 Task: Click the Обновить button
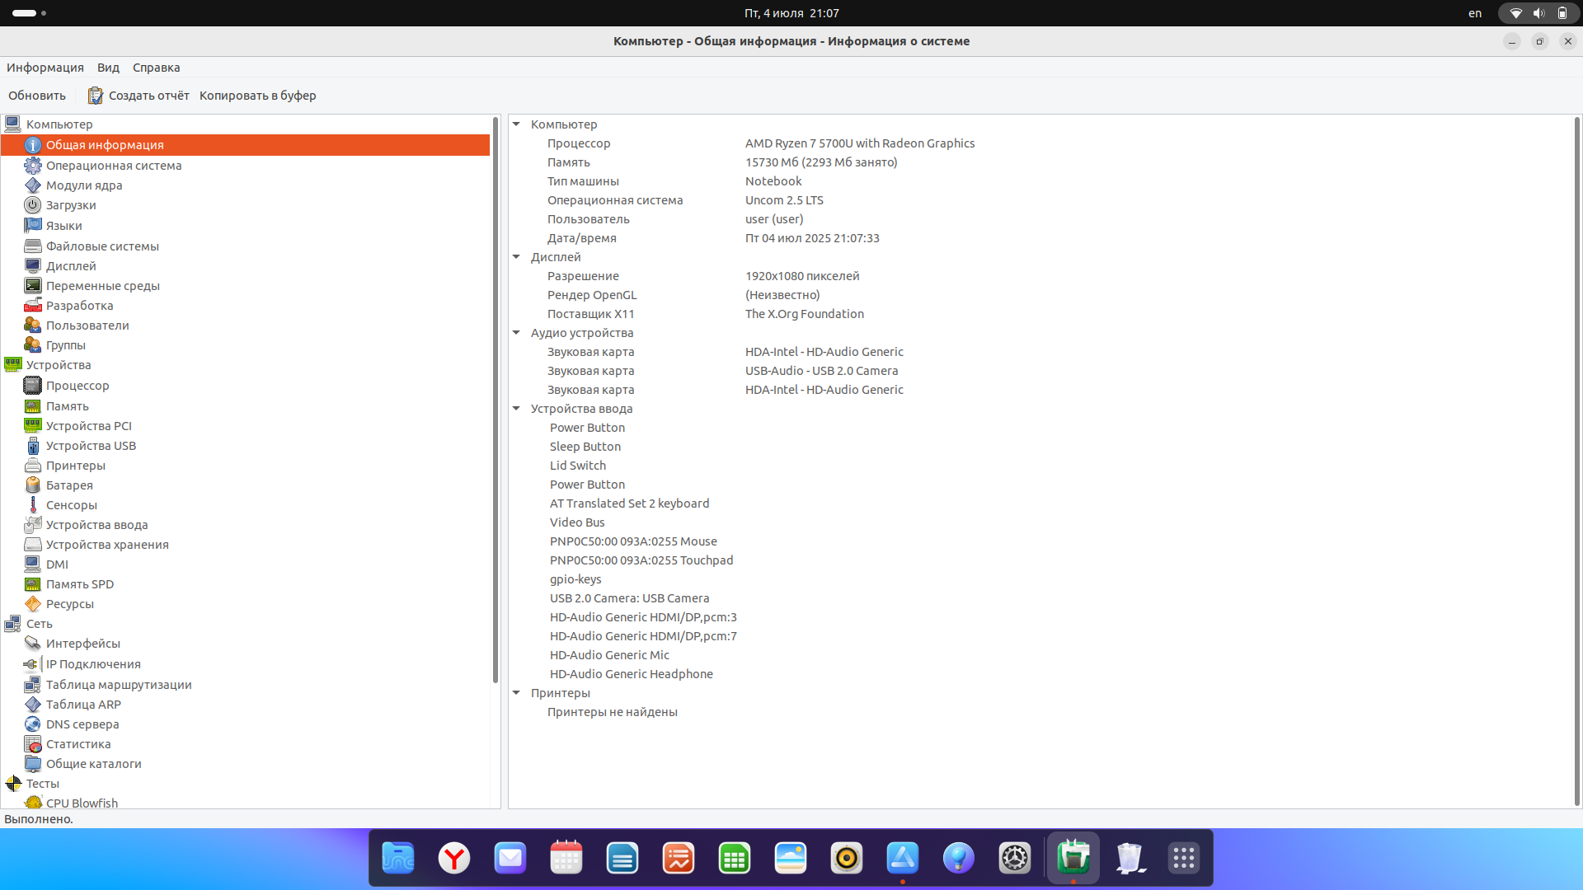37,96
